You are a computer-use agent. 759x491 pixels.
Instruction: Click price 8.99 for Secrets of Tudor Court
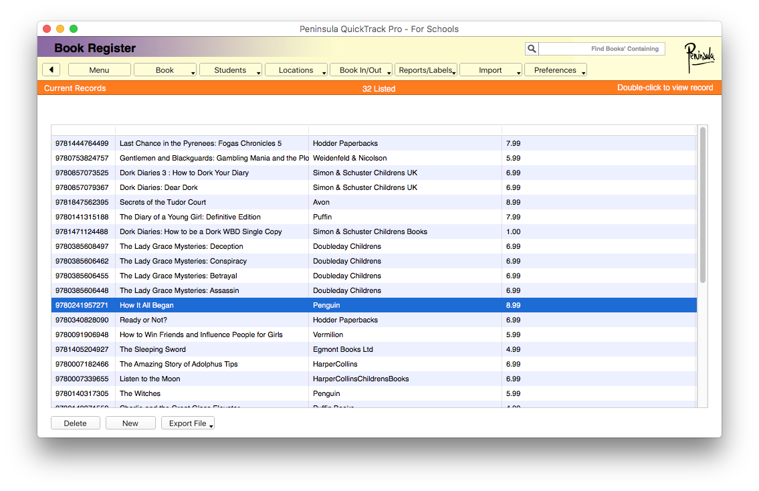pos(513,202)
